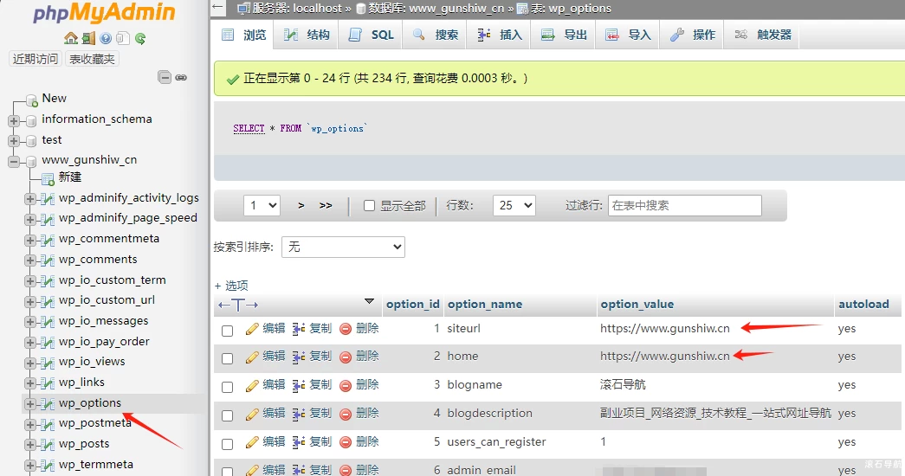Click the copy icon for home row
This screenshot has height=476, width=905.
pos(299,357)
